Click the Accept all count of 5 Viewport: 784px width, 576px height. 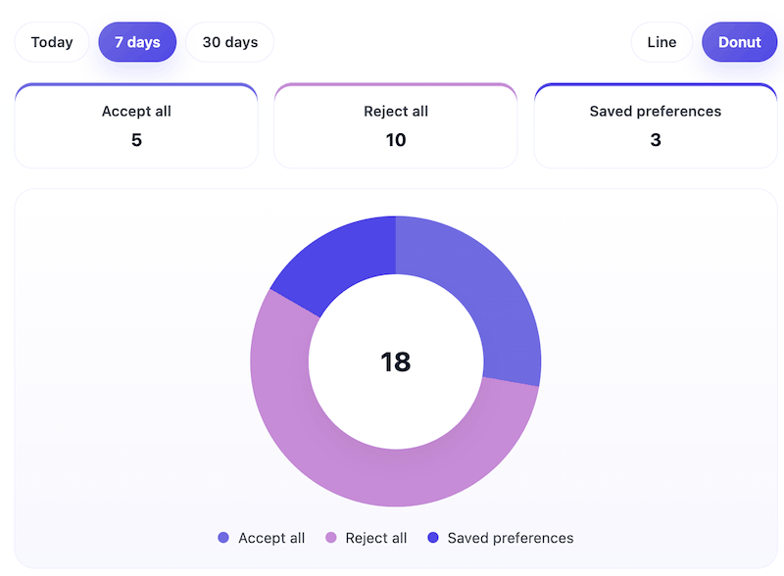point(136,139)
